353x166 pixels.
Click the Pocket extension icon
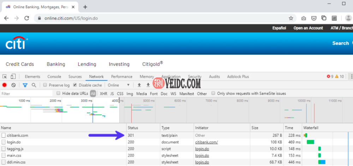pyautogui.click(x=314, y=18)
